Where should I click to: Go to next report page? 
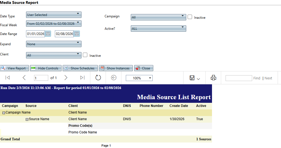66,78
